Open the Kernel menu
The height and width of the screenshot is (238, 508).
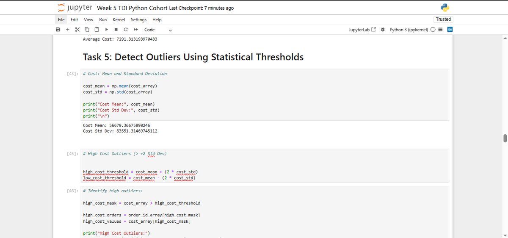tap(119, 19)
